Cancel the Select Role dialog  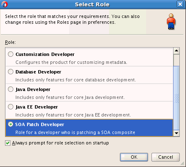tap(166, 157)
